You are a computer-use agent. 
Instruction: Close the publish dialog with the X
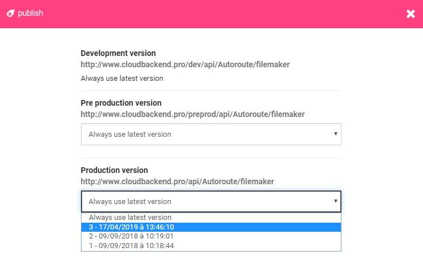click(411, 14)
